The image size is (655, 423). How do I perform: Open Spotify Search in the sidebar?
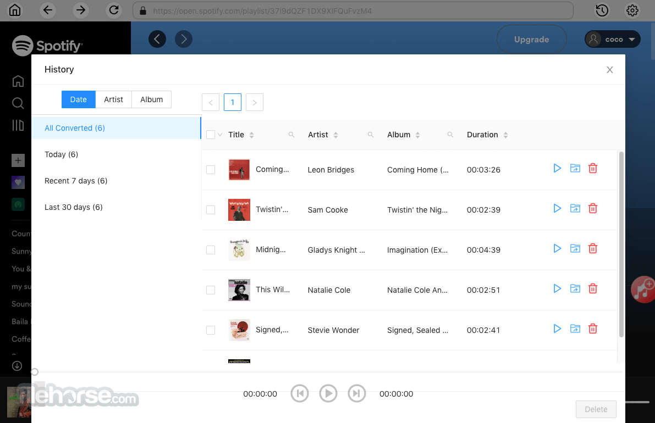pyautogui.click(x=18, y=103)
